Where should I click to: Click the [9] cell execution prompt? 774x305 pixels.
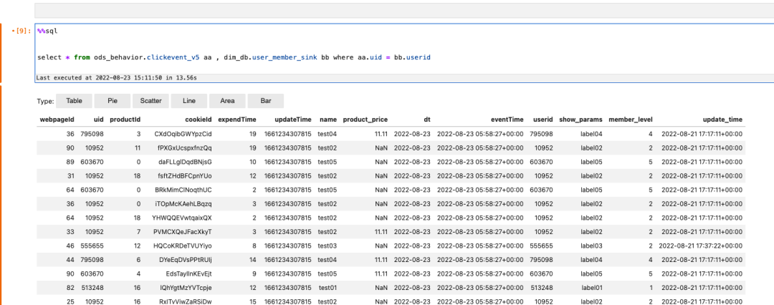pyautogui.click(x=22, y=31)
